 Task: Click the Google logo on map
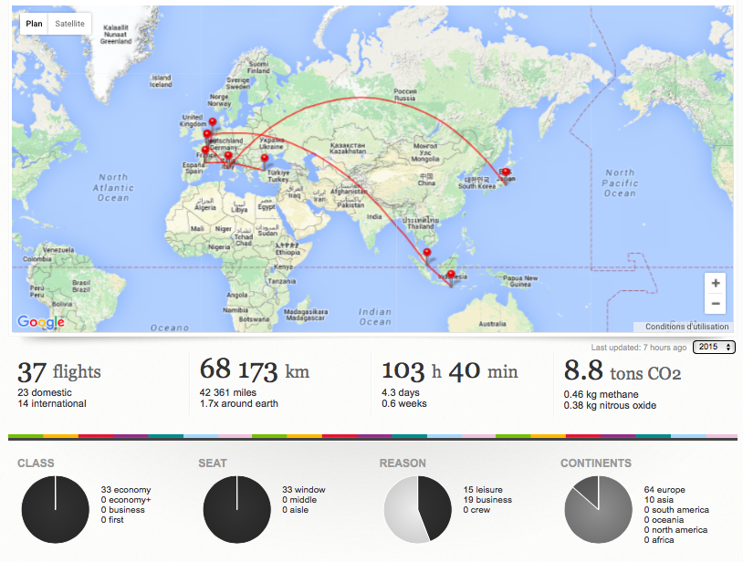click(41, 322)
